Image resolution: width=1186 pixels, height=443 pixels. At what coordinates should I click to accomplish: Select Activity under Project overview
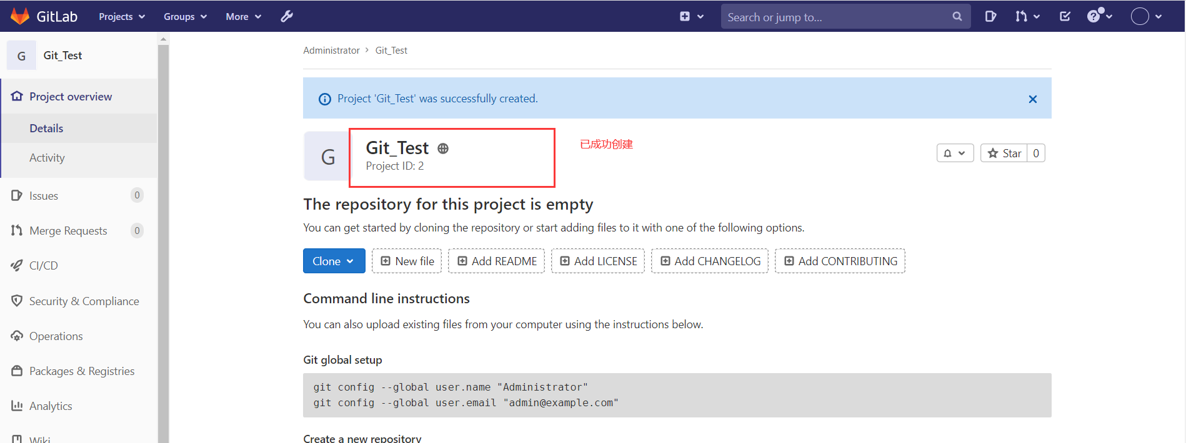click(47, 158)
